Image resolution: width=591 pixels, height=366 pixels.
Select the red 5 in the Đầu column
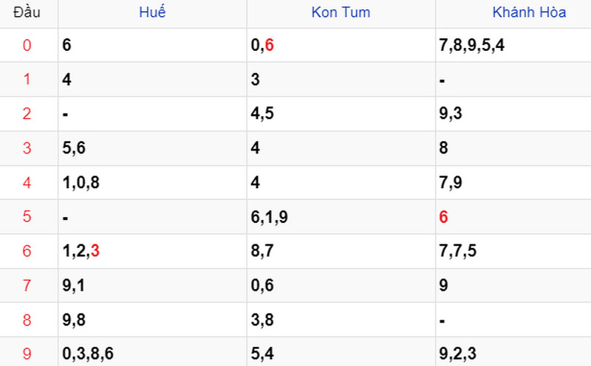27,216
